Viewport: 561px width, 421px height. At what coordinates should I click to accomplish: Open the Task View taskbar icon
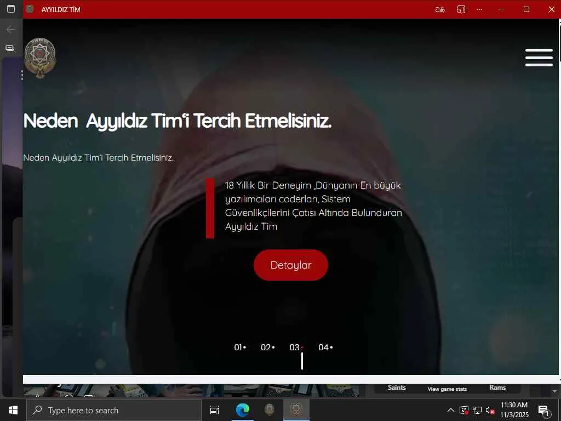(x=214, y=410)
